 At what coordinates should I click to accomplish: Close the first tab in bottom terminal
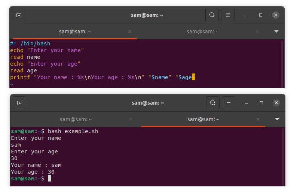coord(131,119)
